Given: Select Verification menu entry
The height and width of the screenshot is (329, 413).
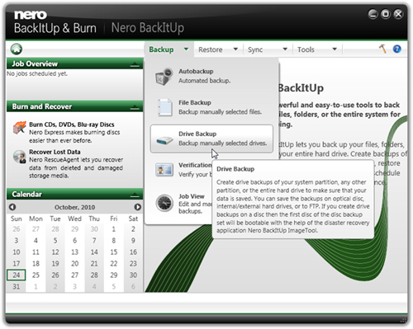Looking at the screenshot, I should [182, 170].
